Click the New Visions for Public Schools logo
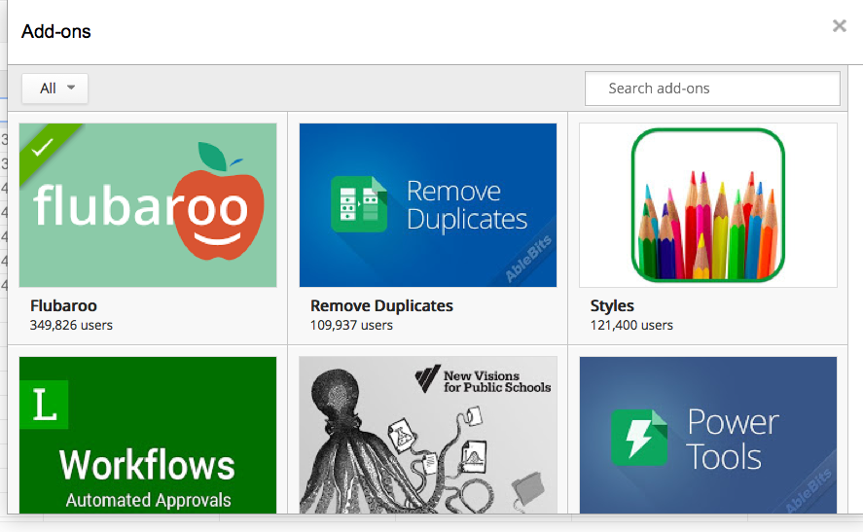The image size is (863, 532). pos(483,380)
